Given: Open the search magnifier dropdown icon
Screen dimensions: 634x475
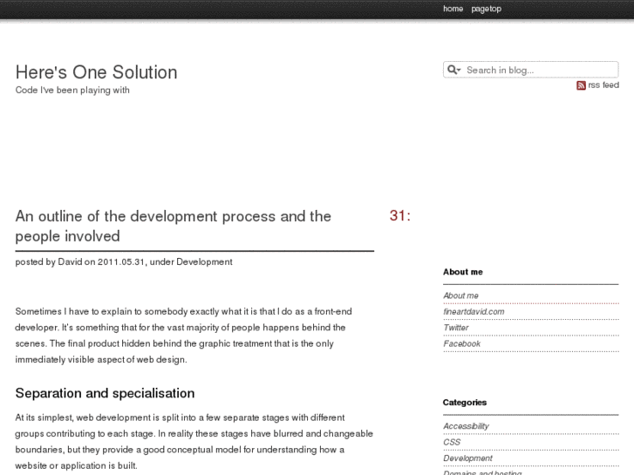Looking at the screenshot, I should coord(454,70).
